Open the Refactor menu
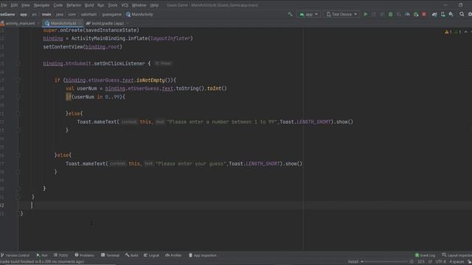Screen dimensions: 472x265 [74, 5]
